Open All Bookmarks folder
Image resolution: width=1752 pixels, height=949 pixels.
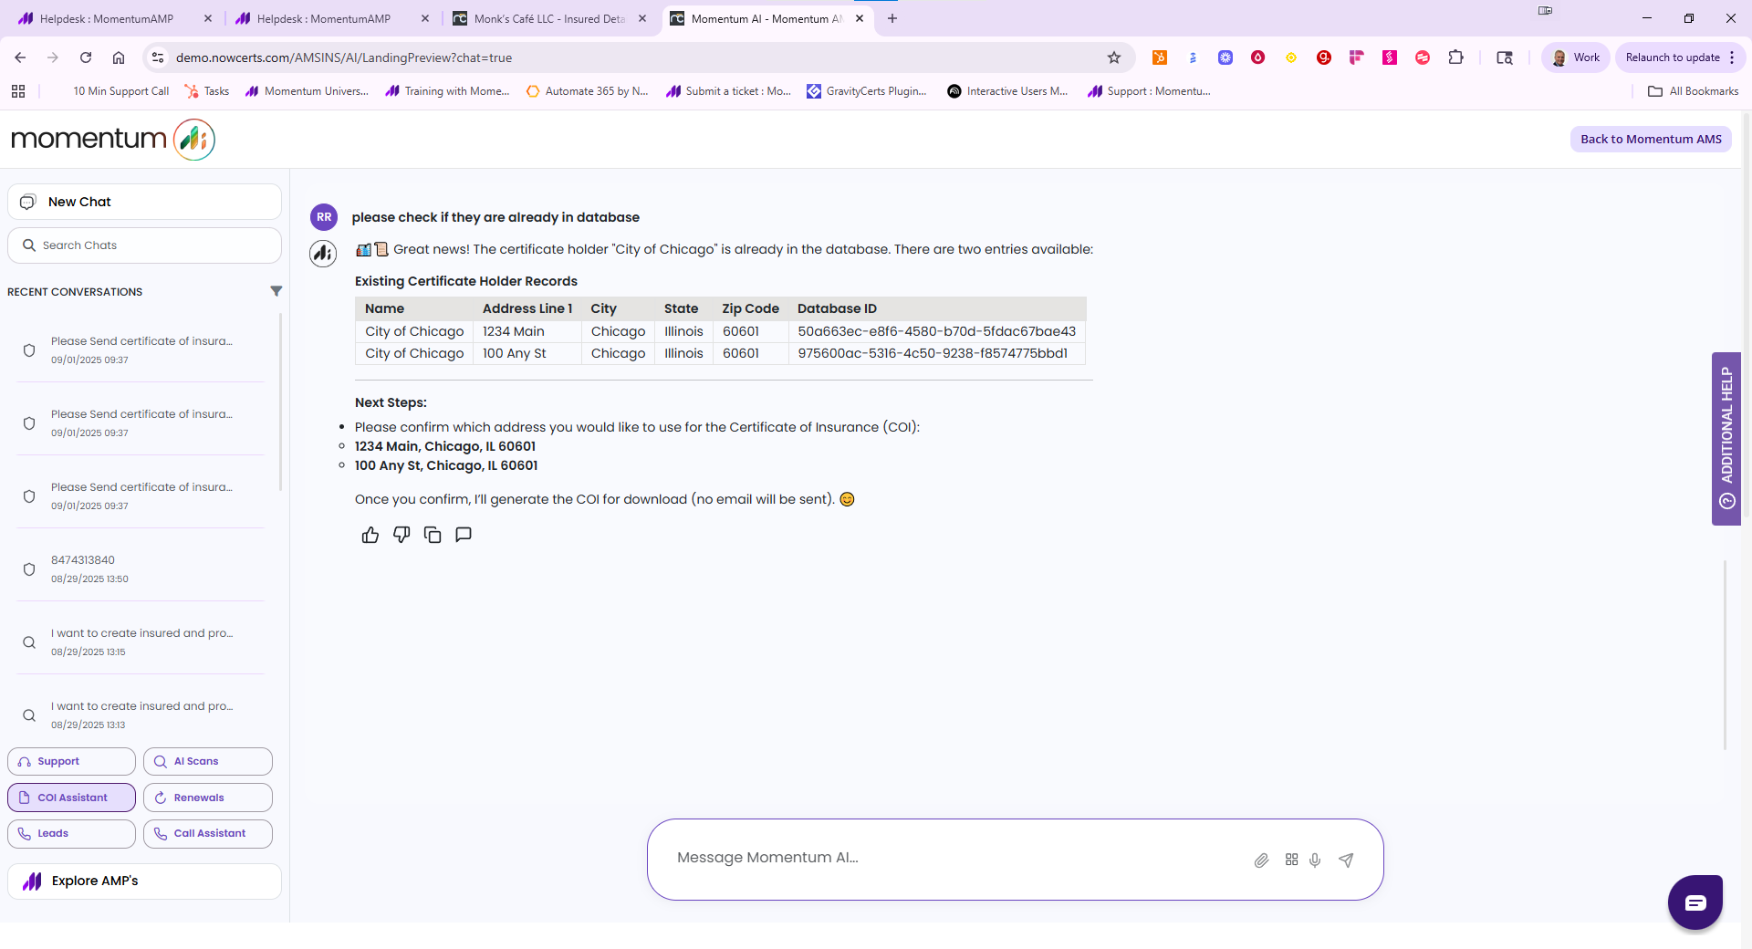coord(1694,91)
